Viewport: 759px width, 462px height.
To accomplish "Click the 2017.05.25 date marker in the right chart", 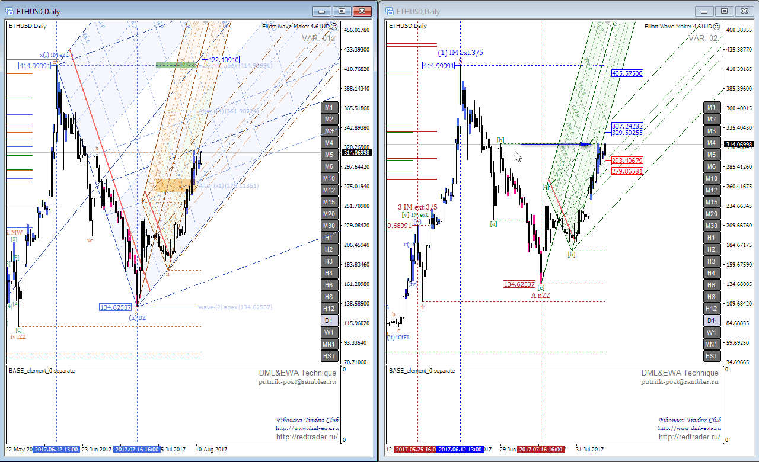I will (414, 450).
